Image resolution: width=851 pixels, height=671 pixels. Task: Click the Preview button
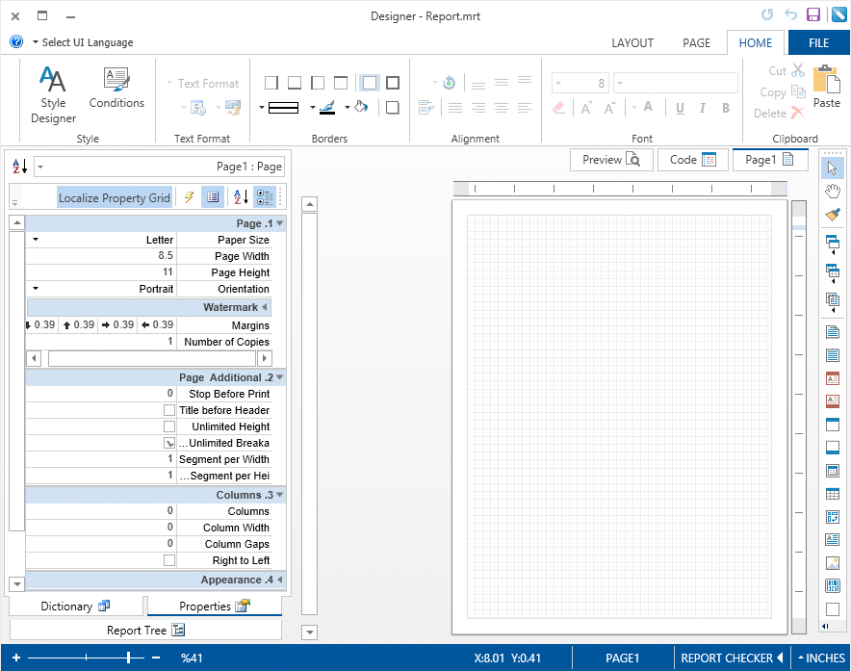tap(611, 160)
